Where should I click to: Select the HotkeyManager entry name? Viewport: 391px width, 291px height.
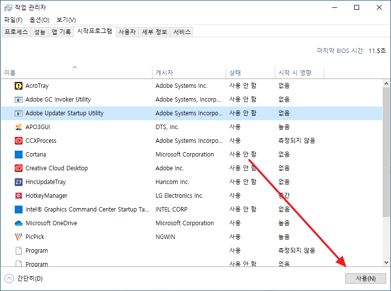coord(47,196)
